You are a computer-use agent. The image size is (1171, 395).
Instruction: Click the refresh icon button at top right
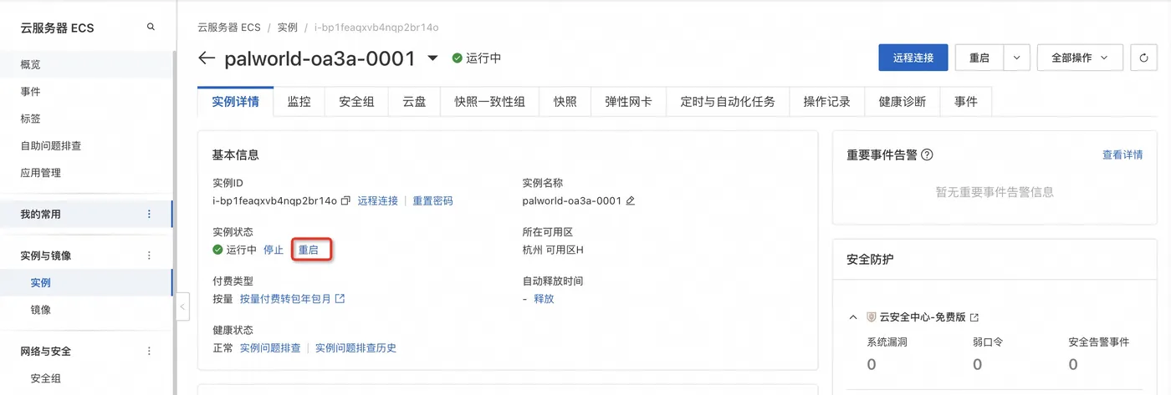[1143, 58]
